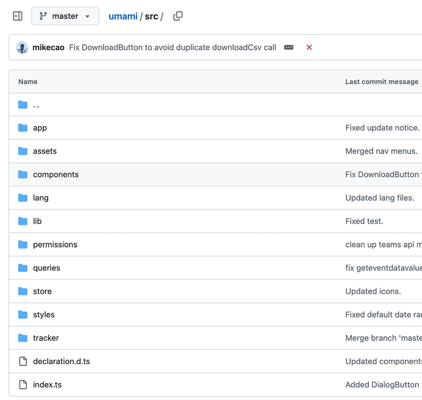Viewport: 422px width, 400px height.
Task: Click the tracker folder icon
Action: 23,338
